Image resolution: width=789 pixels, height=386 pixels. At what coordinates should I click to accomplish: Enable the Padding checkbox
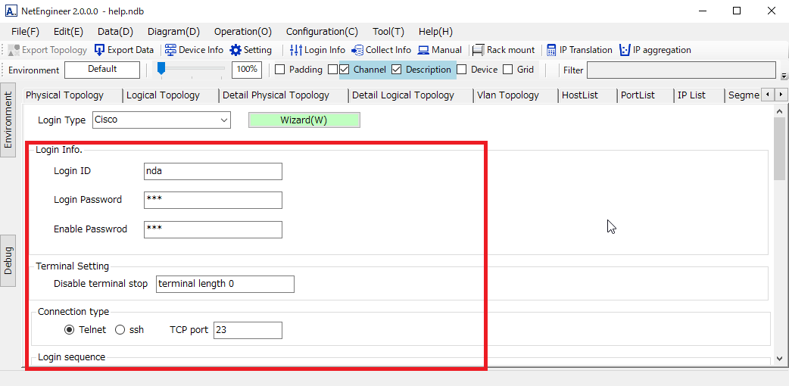pos(280,70)
